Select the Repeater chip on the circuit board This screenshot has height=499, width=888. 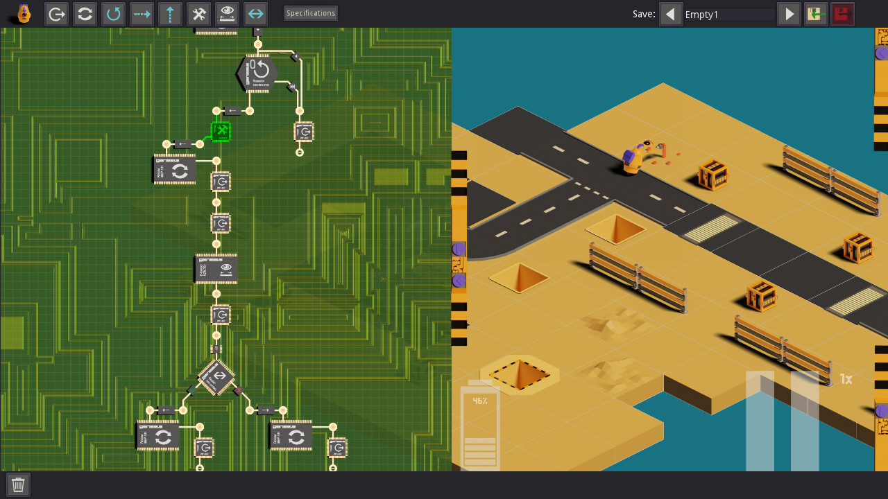[257, 71]
